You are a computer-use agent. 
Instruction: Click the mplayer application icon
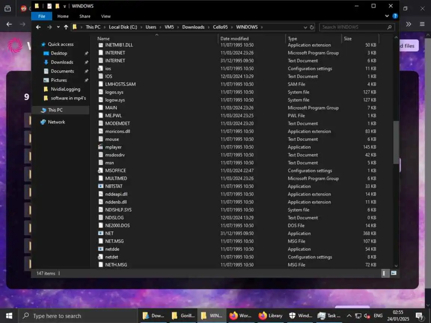click(101, 147)
